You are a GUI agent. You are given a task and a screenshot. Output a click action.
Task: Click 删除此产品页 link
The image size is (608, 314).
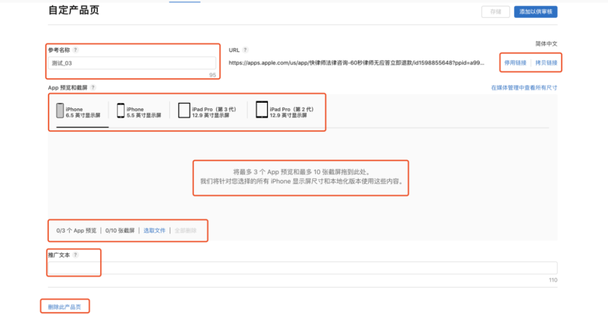pyautogui.click(x=64, y=307)
